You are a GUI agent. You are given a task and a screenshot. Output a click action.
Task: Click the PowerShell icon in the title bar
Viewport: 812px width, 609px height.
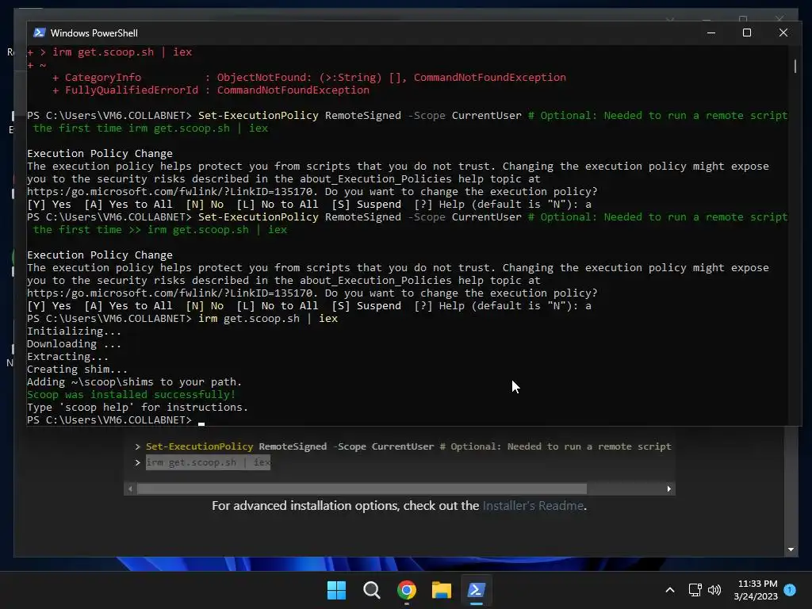pos(40,33)
